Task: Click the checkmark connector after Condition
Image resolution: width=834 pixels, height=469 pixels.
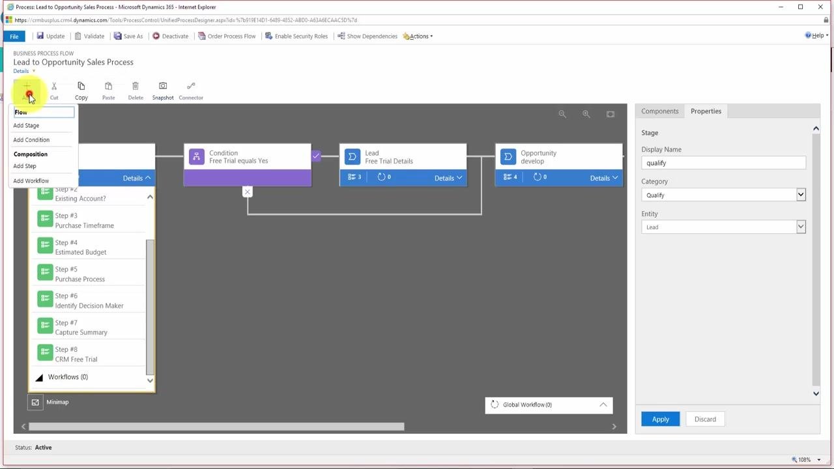Action: tap(316, 156)
